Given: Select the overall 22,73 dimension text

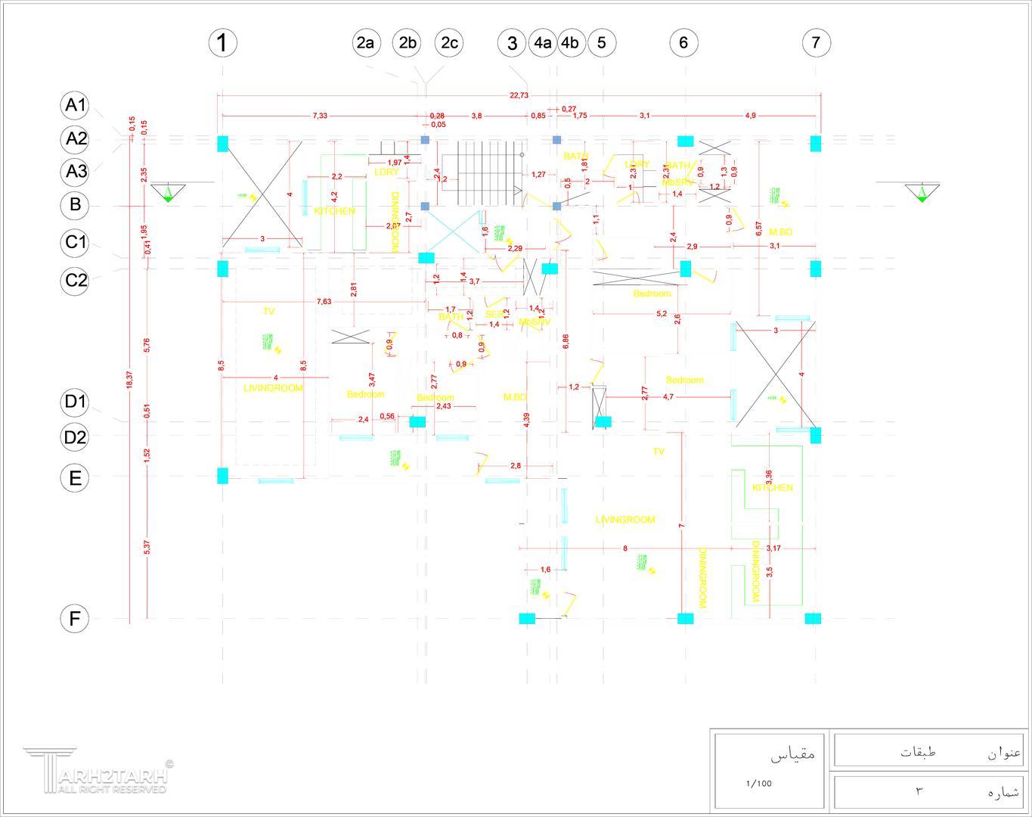Looking at the screenshot, I should 519,95.
